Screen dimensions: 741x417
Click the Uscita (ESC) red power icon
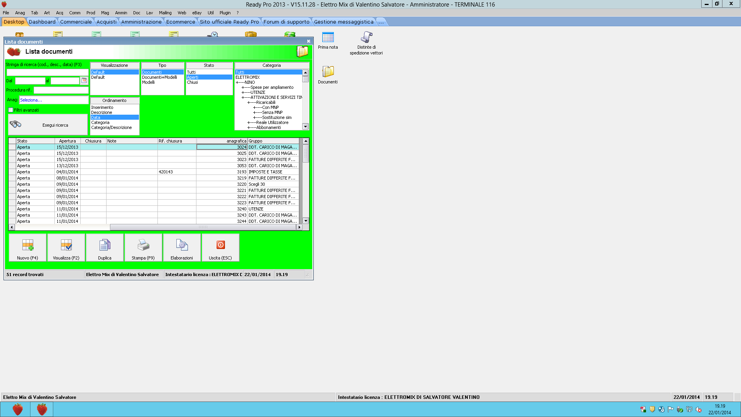tap(220, 247)
